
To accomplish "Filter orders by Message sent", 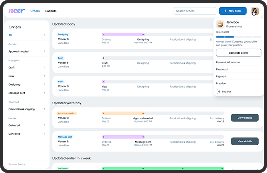I will point(27,93).
